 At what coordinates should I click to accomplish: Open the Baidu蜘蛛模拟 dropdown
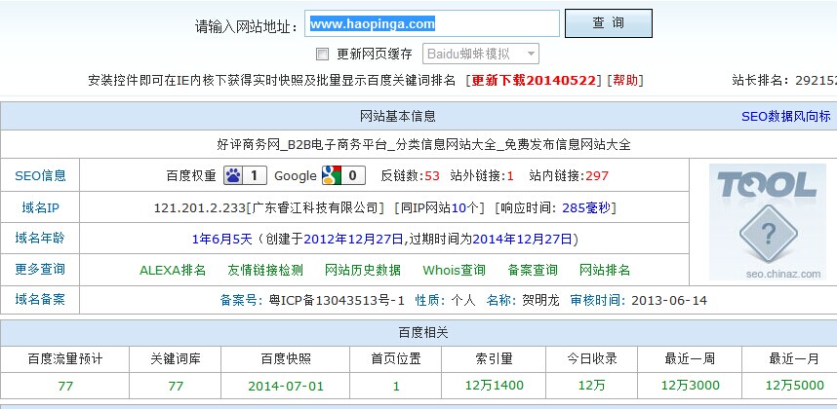(x=481, y=54)
